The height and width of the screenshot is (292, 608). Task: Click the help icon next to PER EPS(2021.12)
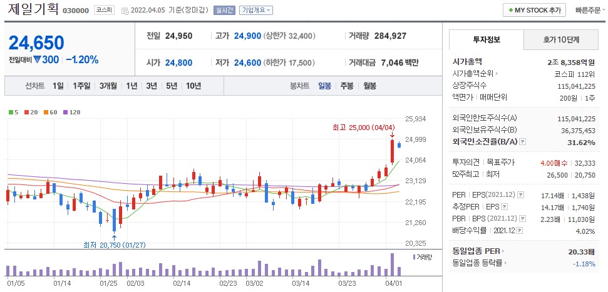click(521, 195)
